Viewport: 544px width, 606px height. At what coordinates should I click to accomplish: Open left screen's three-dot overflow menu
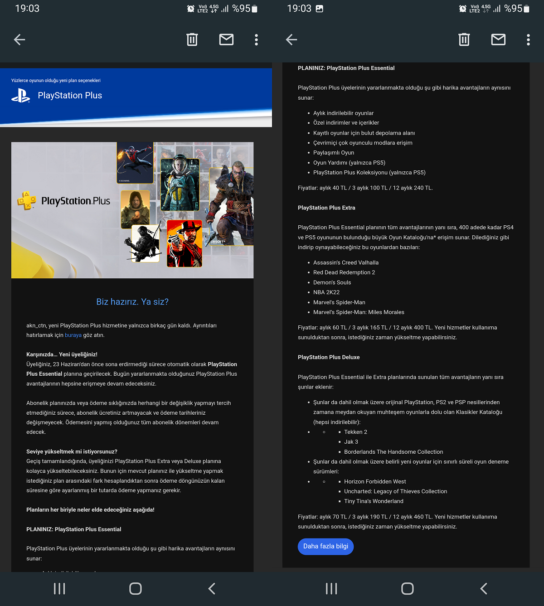coord(257,40)
